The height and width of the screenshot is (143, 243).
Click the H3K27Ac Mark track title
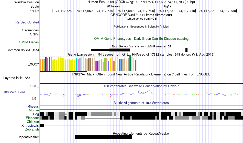pos(141,74)
